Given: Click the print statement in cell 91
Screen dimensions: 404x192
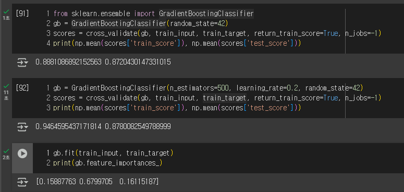Looking at the screenshot, I should [177, 43].
